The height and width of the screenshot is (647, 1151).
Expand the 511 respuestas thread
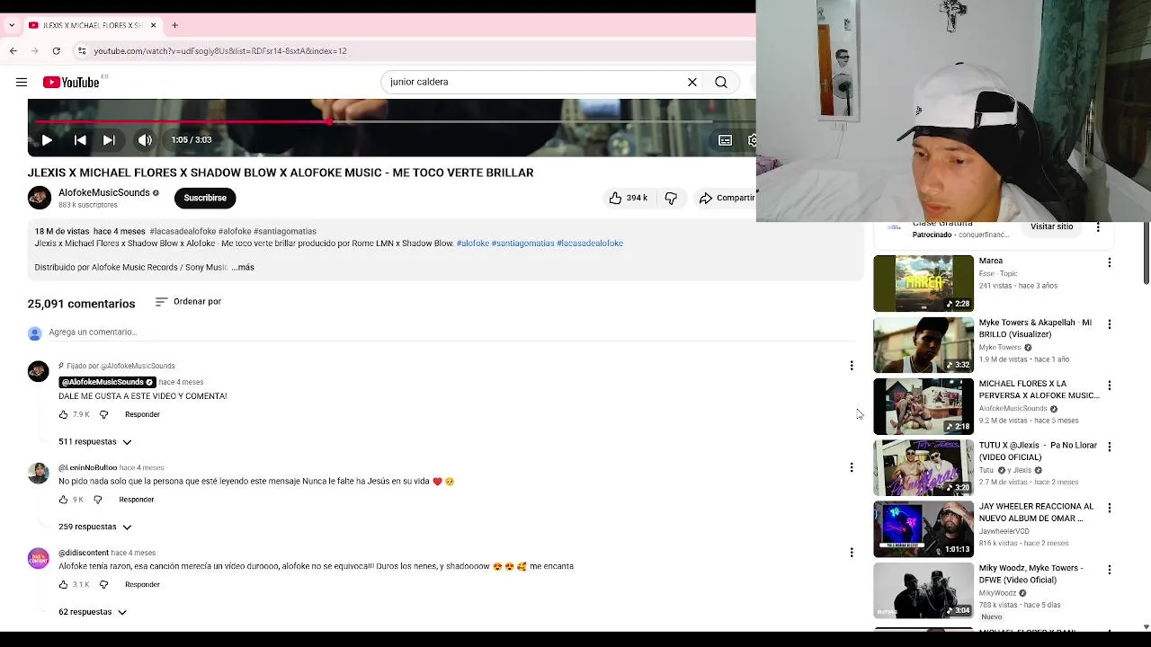click(x=95, y=442)
